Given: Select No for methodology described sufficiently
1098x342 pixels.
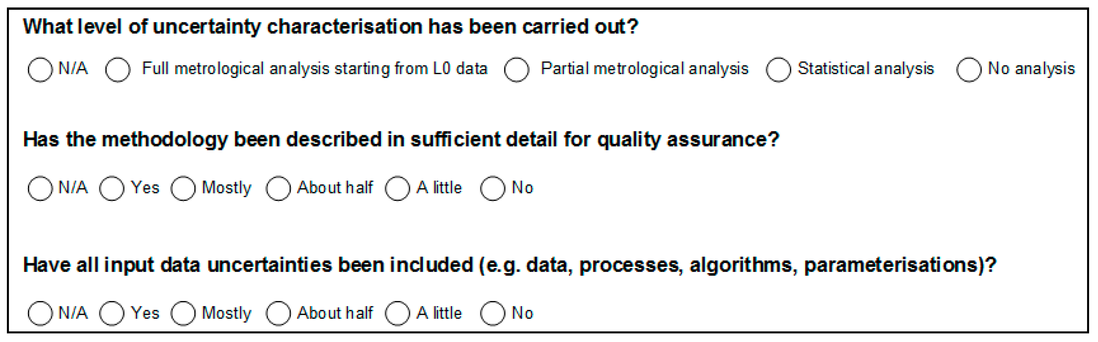Looking at the screenshot, I should (x=493, y=189).
